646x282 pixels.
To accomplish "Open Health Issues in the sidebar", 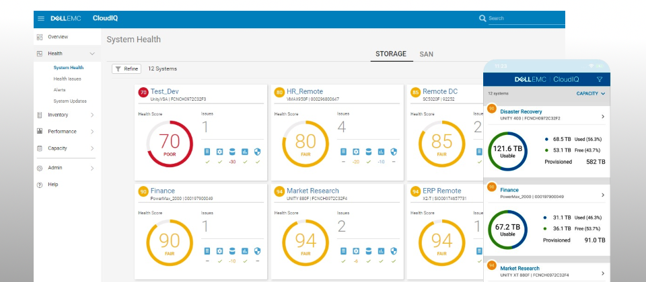I will click(67, 79).
